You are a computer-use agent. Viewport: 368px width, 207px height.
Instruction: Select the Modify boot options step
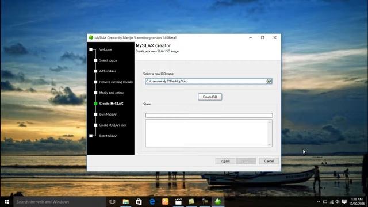pos(112,93)
